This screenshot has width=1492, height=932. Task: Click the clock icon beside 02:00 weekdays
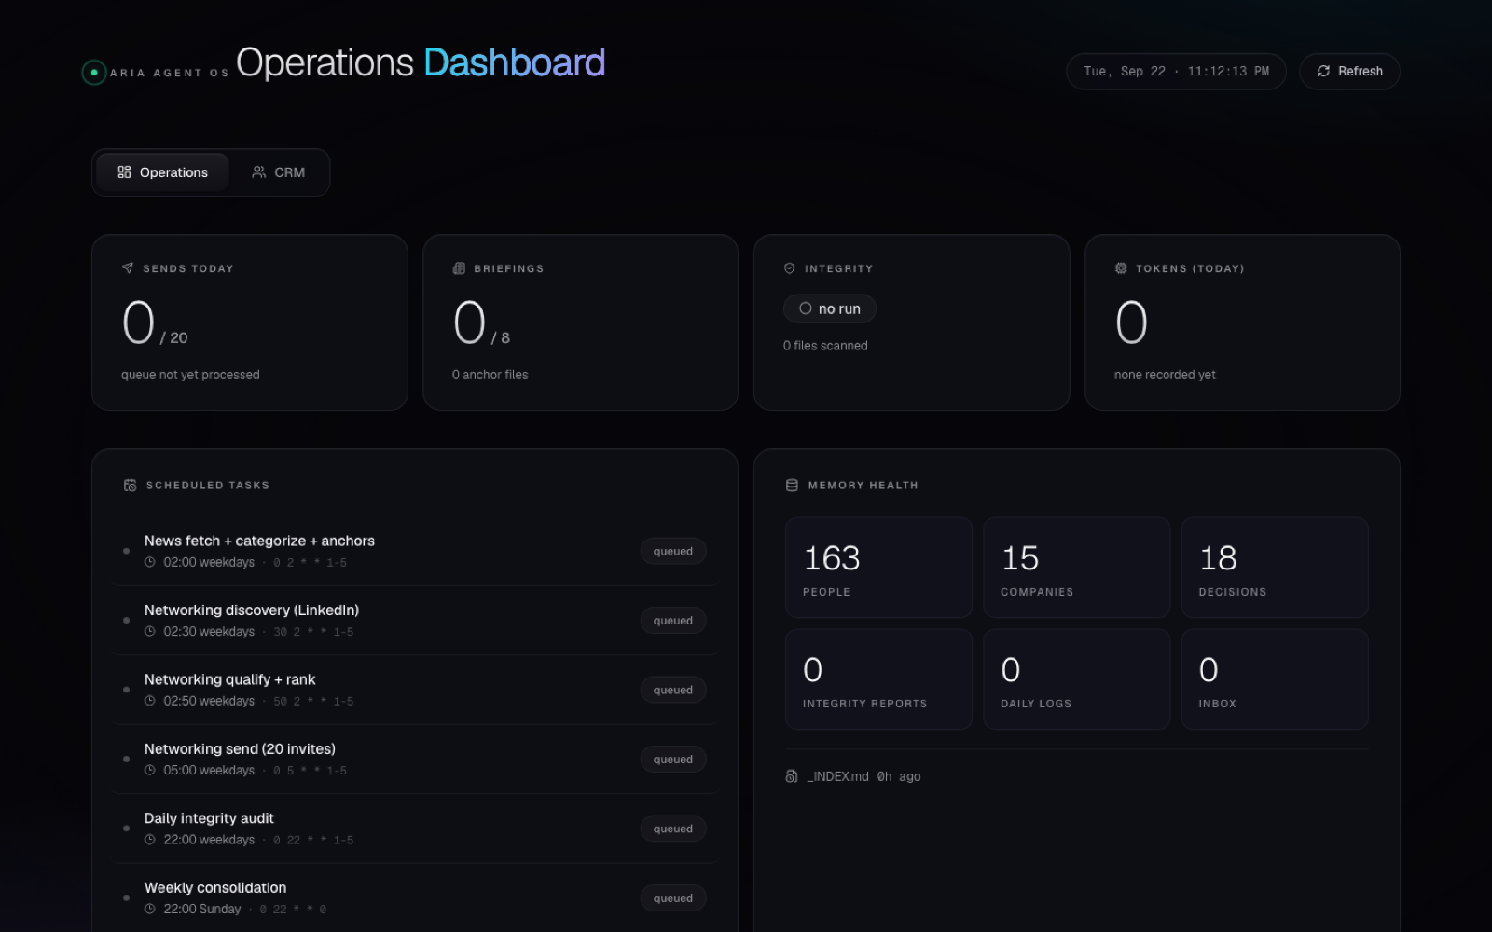[150, 562]
